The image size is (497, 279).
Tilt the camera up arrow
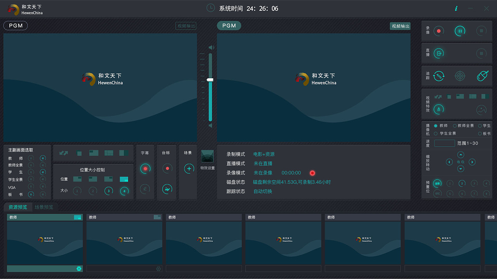[x=461, y=155]
